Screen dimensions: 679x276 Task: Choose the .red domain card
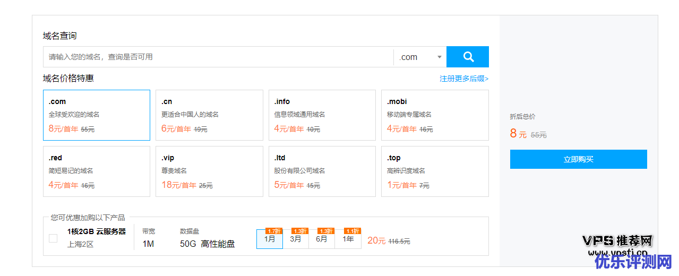point(97,171)
